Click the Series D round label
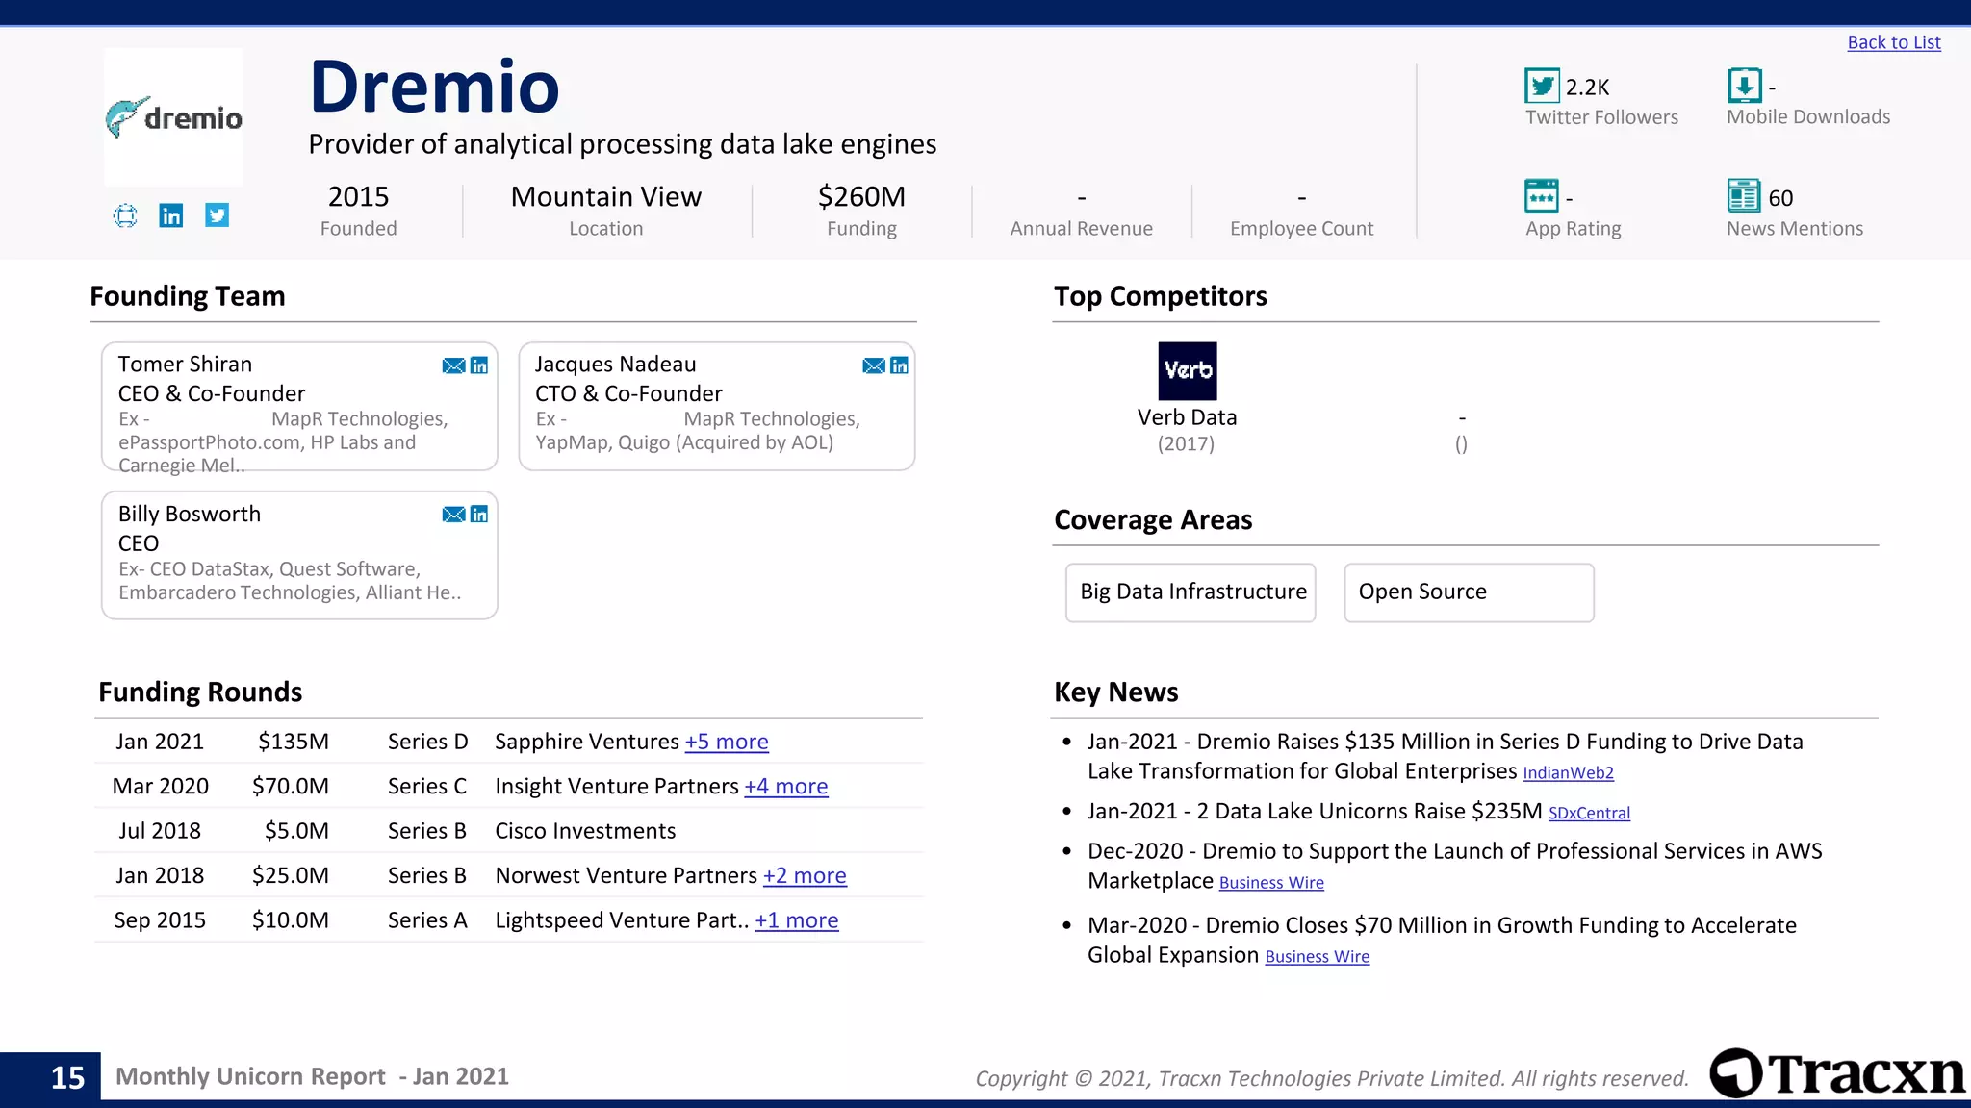The height and width of the screenshot is (1108, 1971). click(x=427, y=742)
